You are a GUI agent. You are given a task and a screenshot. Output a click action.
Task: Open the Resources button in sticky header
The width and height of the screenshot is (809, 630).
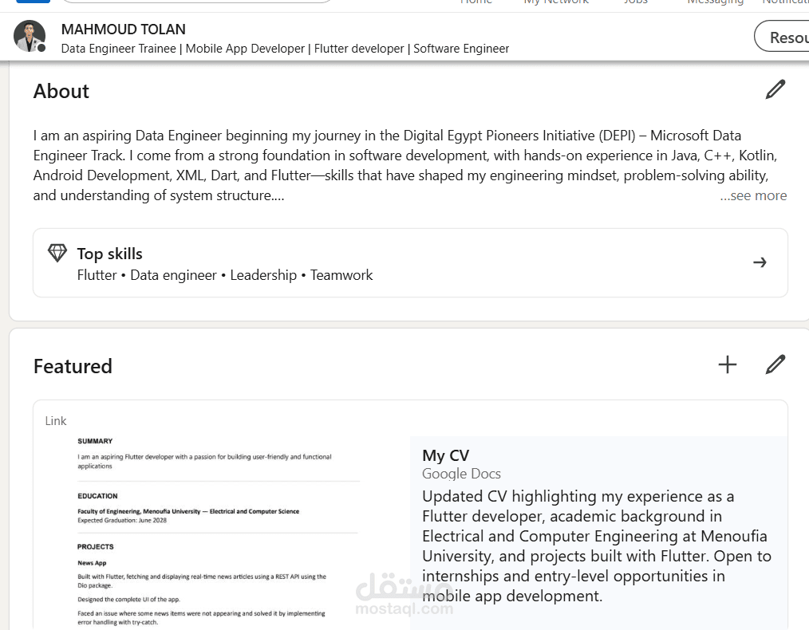[x=782, y=37]
